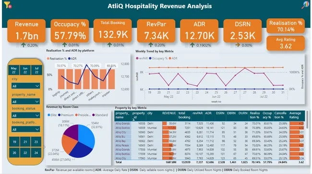Click Atliq Palace property row

210,146
